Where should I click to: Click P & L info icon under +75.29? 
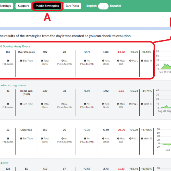pyautogui.click(x=130, y=139)
